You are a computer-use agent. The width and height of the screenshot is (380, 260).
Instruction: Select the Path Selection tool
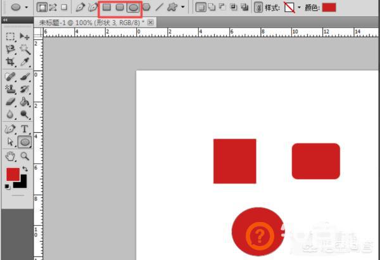click(x=10, y=142)
